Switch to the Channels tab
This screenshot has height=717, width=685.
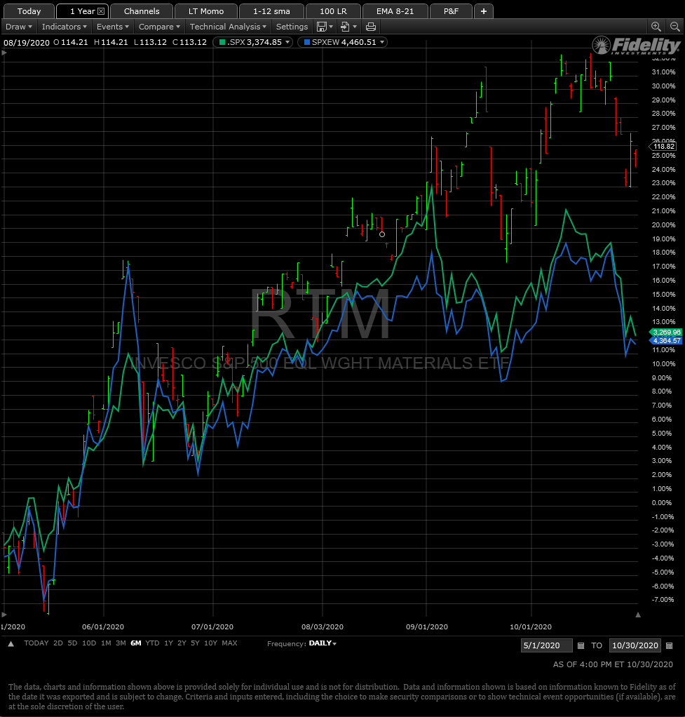click(141, 11)
